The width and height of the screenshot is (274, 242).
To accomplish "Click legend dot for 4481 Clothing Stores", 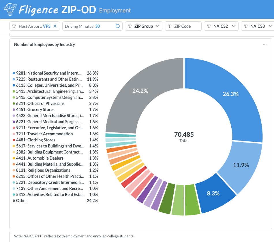I will 14,140.
